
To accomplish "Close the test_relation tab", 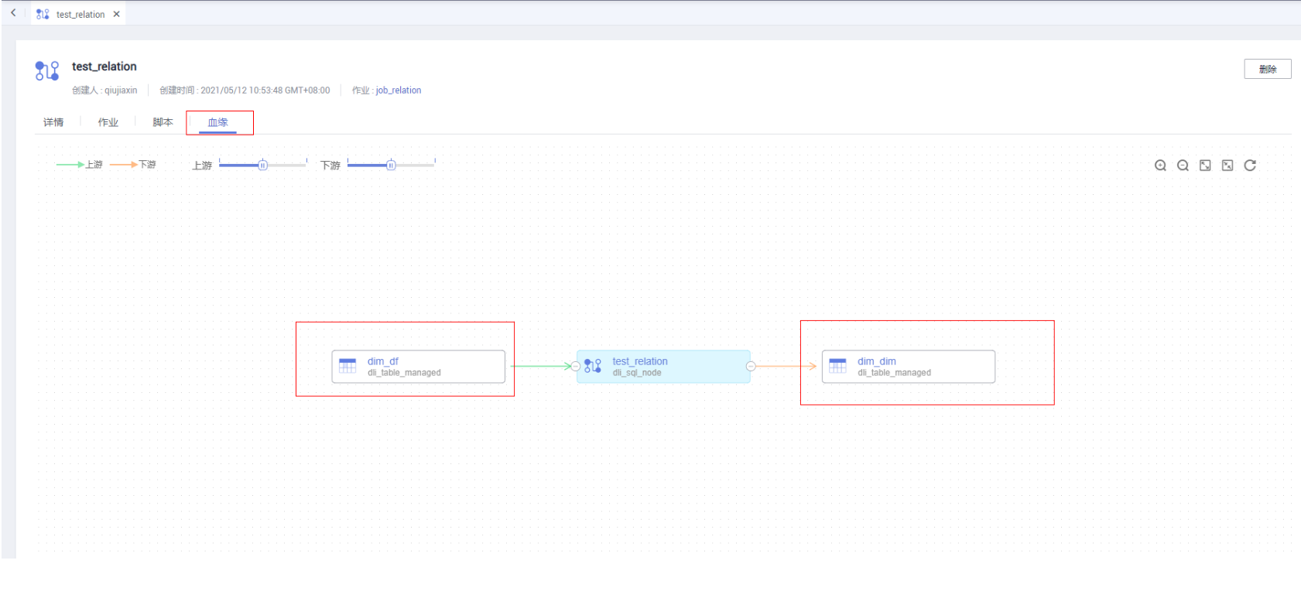I will coord(117,14).
